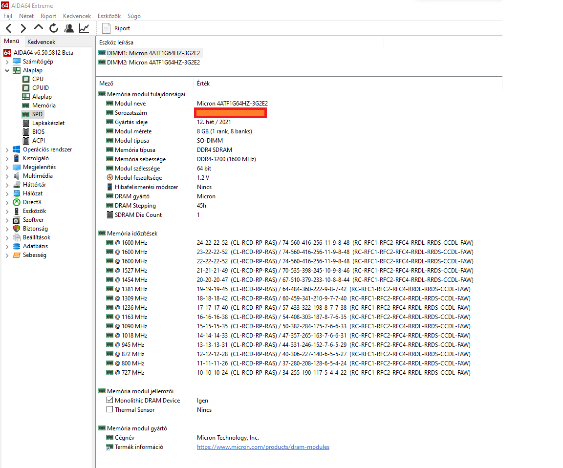Open the Kedvencek menu in menu bar
This screenshot has height=468, width=563.
click(x=77, y=16)
